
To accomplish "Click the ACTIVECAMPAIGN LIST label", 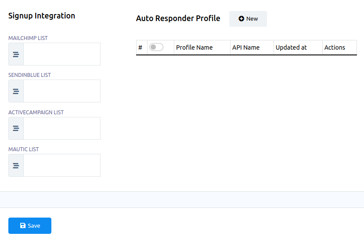I will coord(36,113).
